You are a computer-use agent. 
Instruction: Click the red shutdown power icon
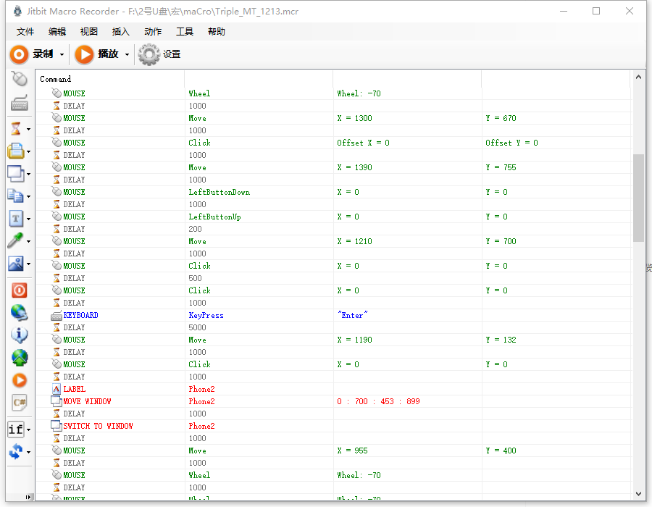(x=19, y=290)
